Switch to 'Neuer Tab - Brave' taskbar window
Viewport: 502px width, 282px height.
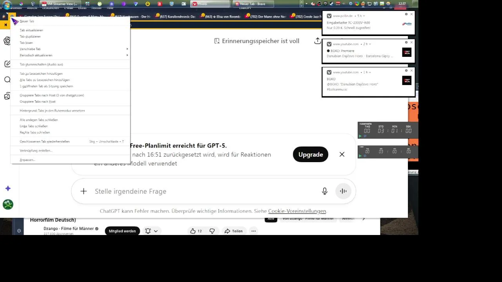(x=253, y=4)
